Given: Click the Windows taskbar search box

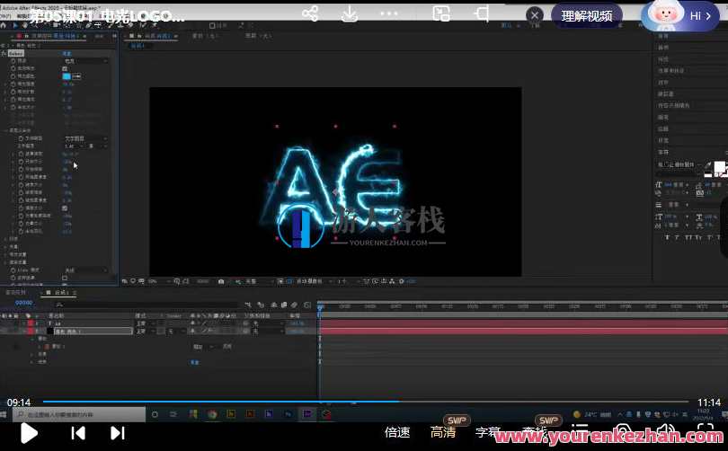Looking at the screenshot, I should [79, 414].
